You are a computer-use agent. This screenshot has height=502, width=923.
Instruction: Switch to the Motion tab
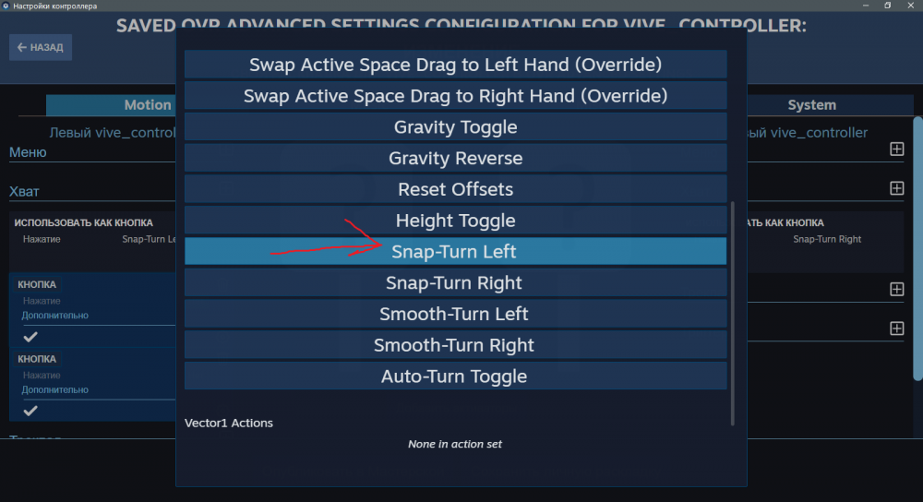[148, 105]
